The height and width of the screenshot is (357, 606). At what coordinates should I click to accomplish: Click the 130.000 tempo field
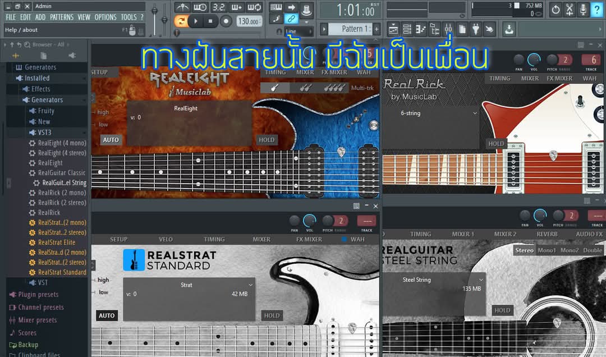pyautogui.click(x=249, y=21)
